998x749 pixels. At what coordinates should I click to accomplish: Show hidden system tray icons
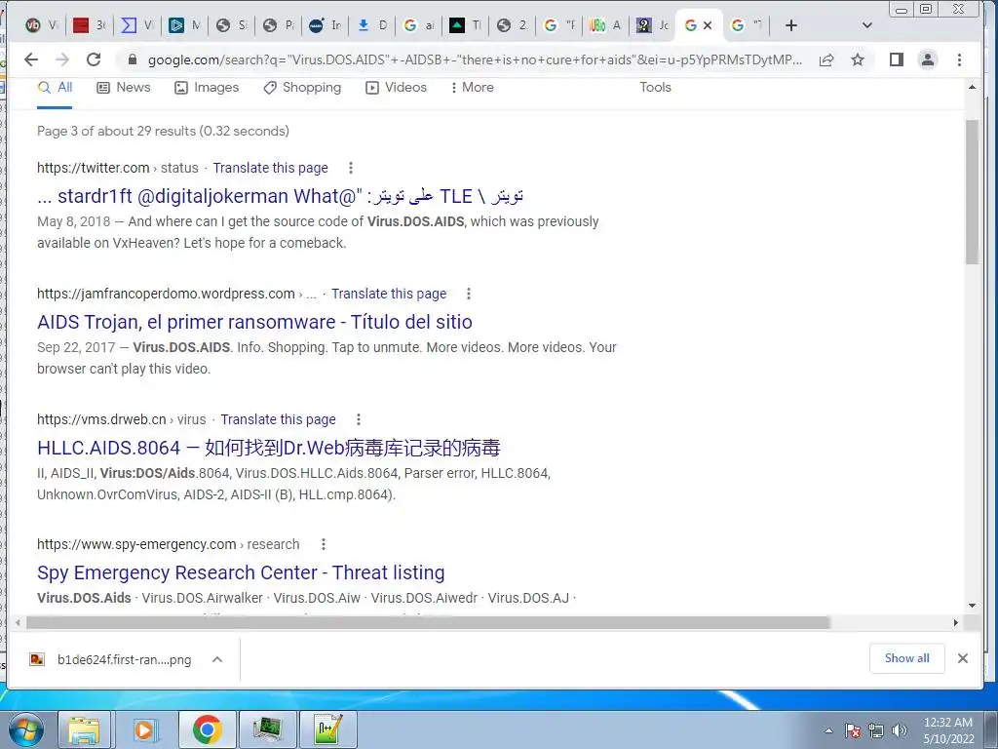828,730
